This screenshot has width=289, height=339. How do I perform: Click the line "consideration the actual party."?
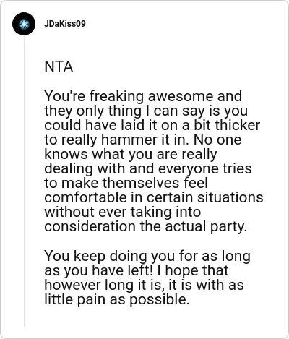pos(146,227)
